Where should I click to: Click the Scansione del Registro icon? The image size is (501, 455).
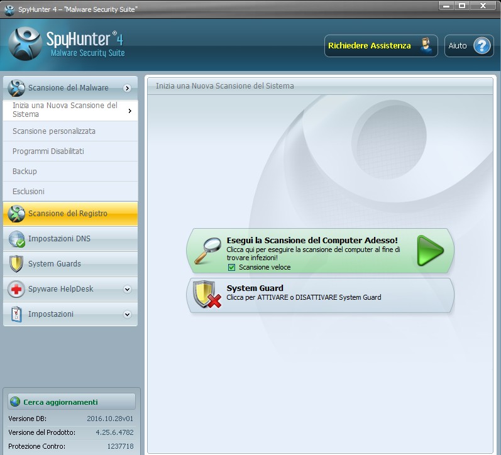pyautogui.click(x=16, y=214)
